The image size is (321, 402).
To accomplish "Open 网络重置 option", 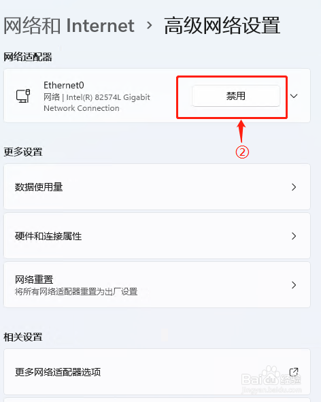I will (157, 285).
